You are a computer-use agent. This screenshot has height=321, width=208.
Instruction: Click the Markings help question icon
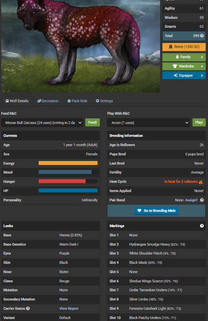click(202, 226)
